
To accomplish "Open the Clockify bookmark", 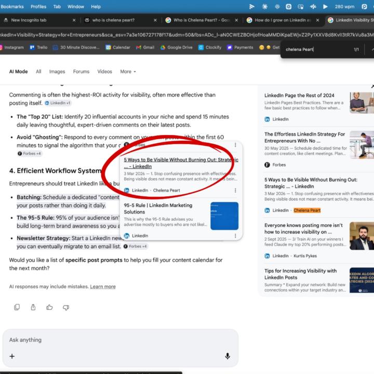I will pyautogui.click(x=210, y=47).
